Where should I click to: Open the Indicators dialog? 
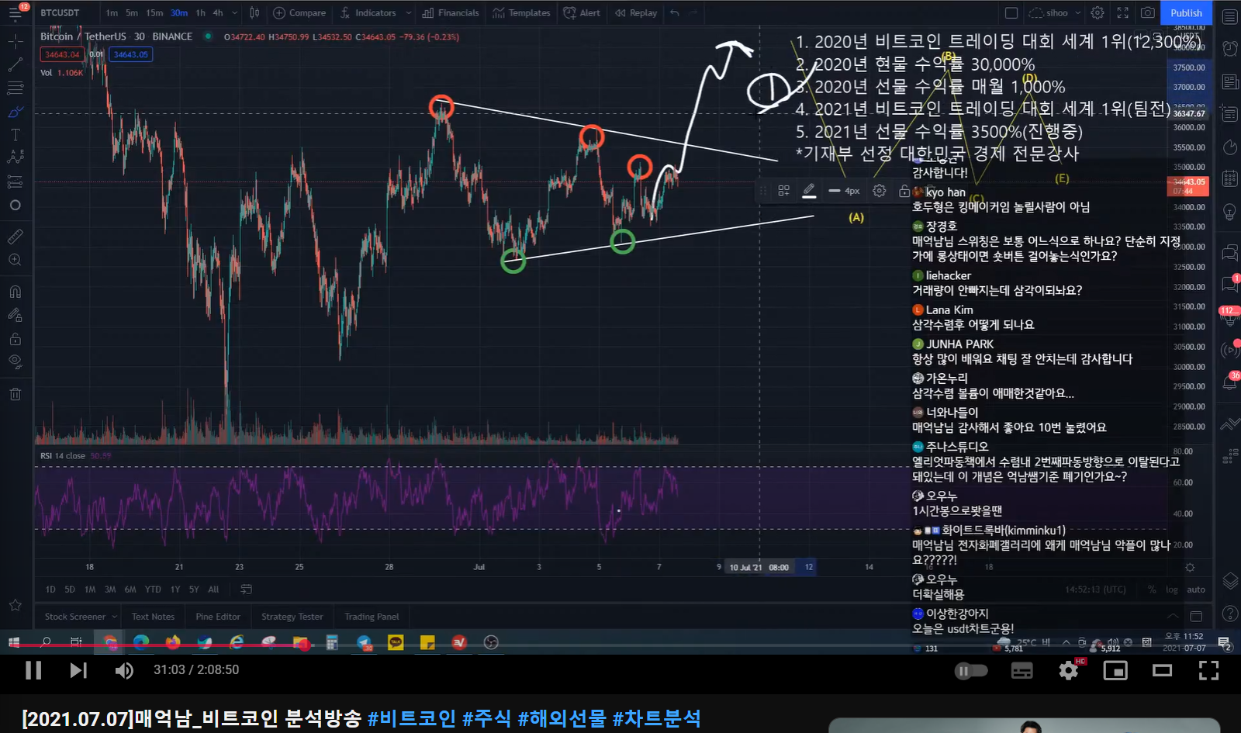(x=368, y=13)
